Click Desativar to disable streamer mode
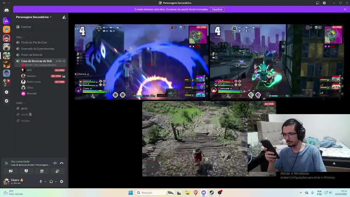 217,9
